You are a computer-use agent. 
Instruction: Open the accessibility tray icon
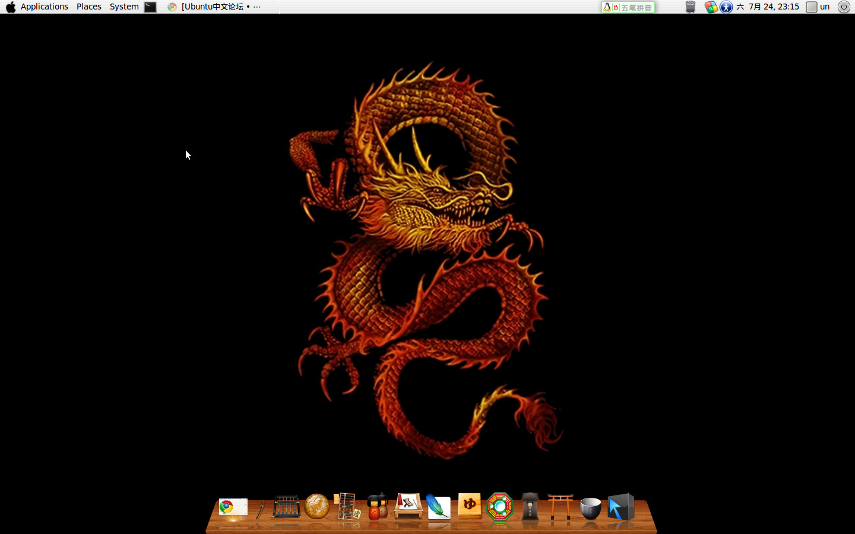point(726,7)
